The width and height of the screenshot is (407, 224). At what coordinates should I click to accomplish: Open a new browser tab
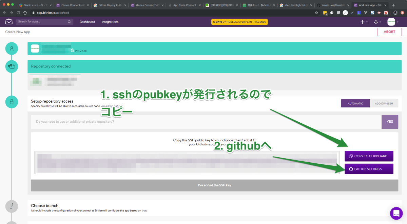tap(393, 5)
